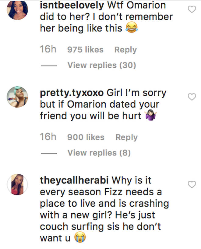Expand View replies (30)

pyautogui.click(x=101, y=65)
